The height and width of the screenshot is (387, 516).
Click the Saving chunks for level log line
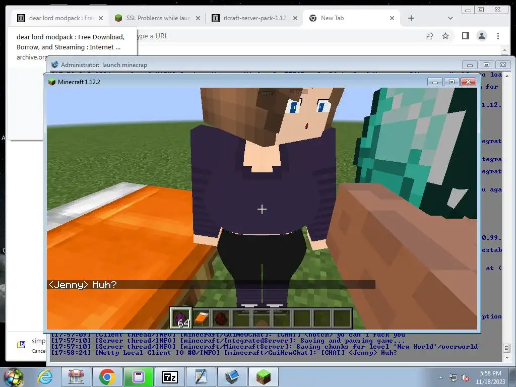click(x=264, y=347)
